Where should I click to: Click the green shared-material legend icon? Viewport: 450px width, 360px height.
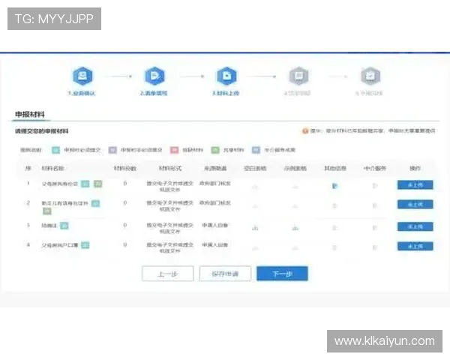coord(215,150)
